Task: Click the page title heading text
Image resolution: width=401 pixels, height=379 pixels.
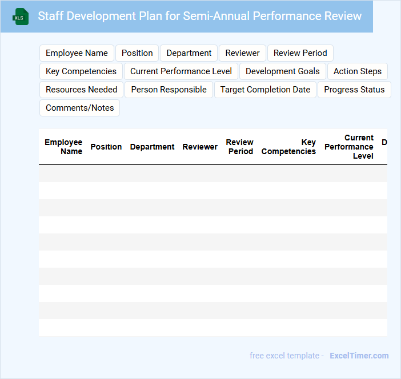Action: pos(199,16)
